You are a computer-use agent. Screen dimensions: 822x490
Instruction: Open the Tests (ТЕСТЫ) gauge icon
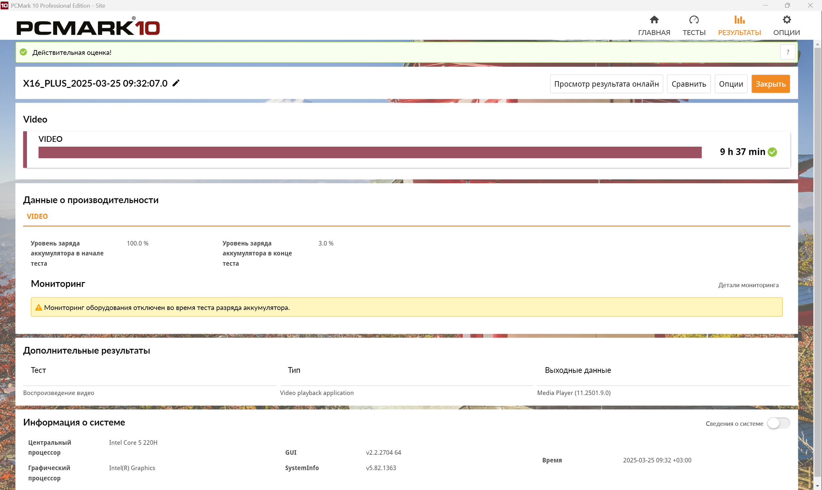[x=694, y=20]
